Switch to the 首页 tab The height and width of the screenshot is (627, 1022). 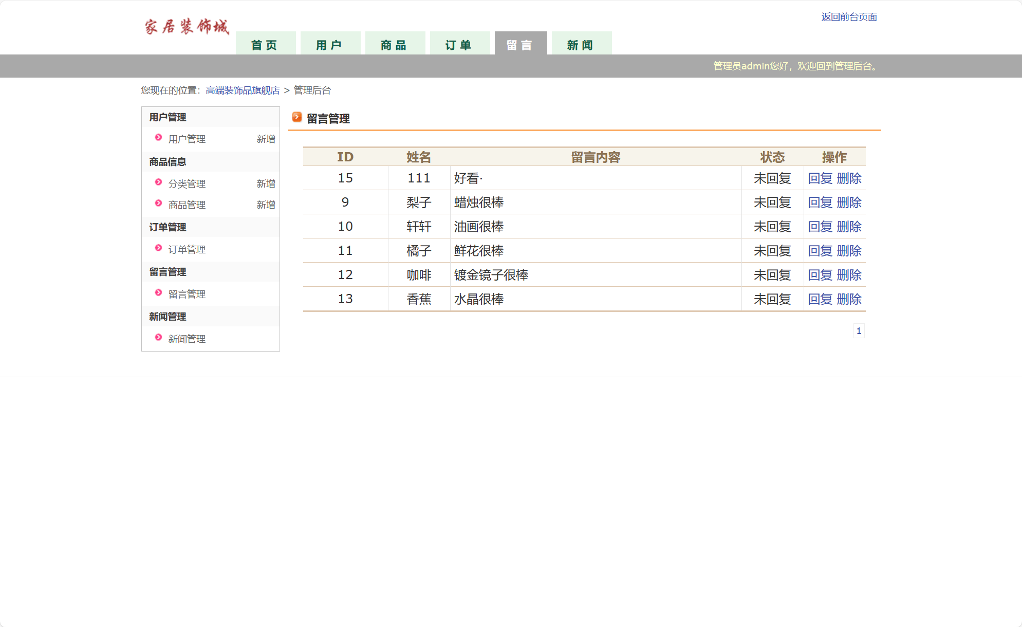[265, 44]
